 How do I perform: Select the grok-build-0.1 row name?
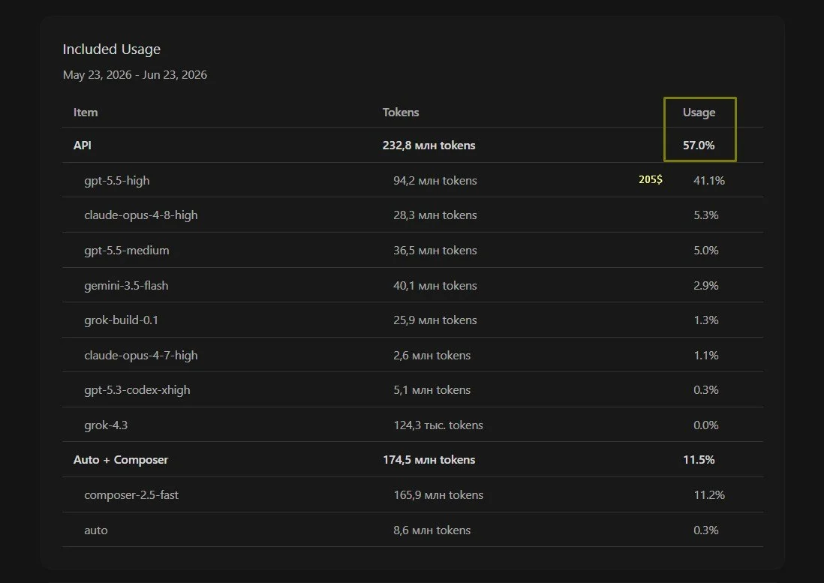point(122,320)
